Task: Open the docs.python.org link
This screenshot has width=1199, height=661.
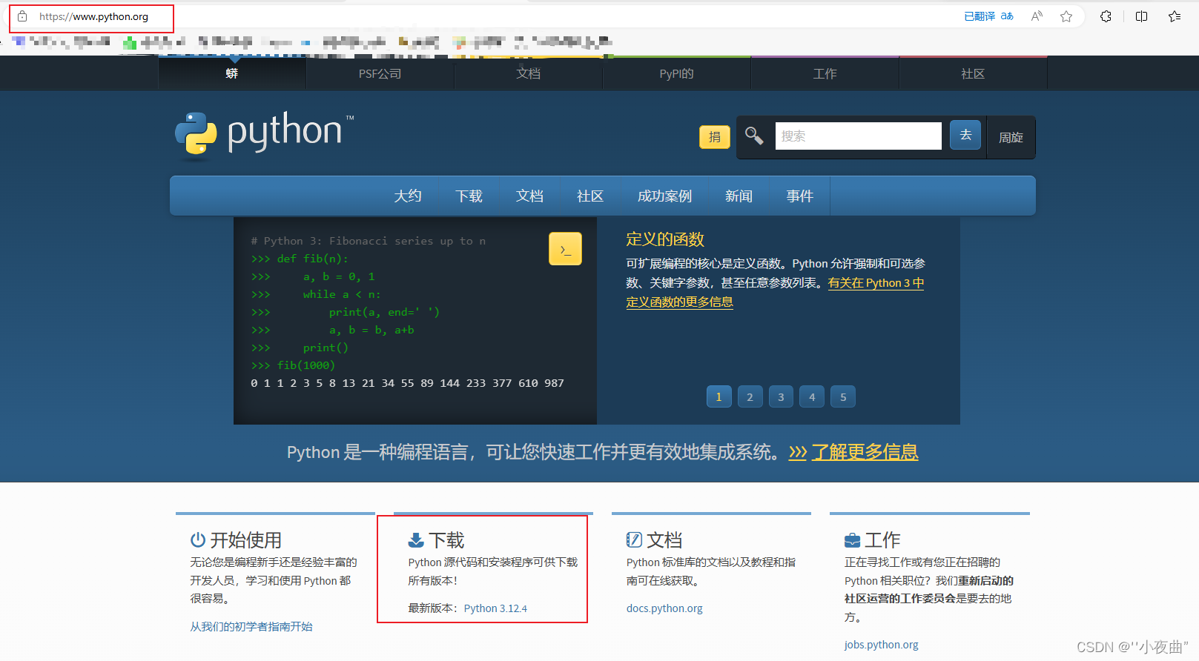Action: 664,608
